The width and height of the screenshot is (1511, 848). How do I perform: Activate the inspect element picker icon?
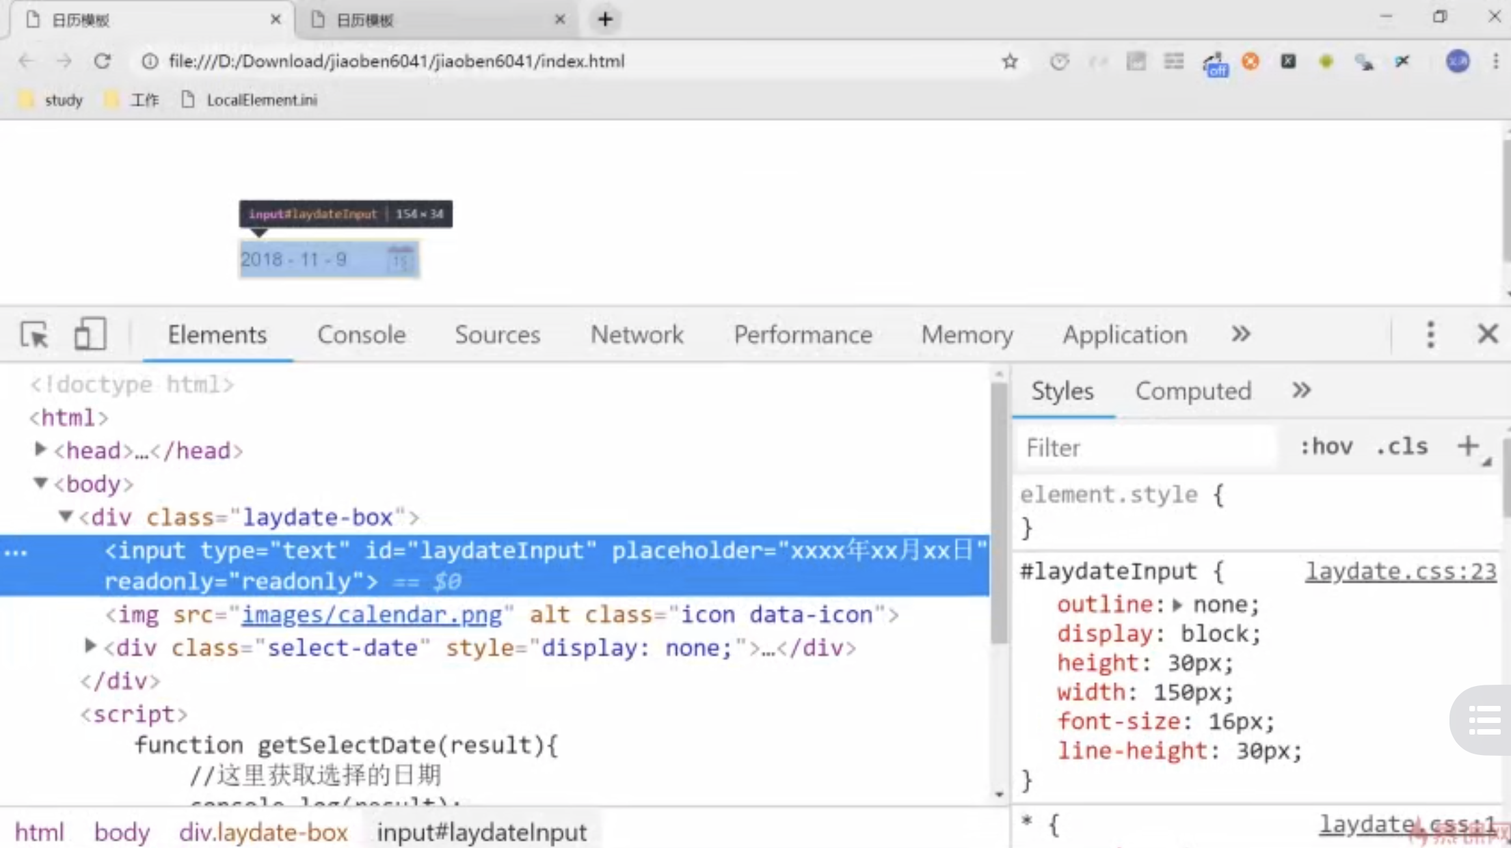pyautogui.click(x=34, y=335)
